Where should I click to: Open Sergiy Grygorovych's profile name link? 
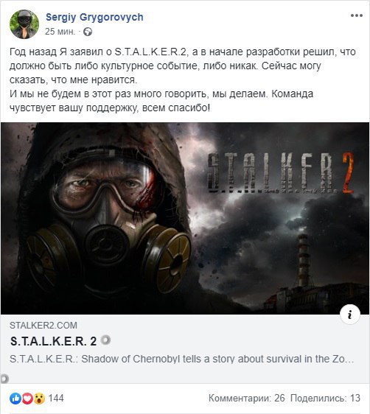coord(94,17)
